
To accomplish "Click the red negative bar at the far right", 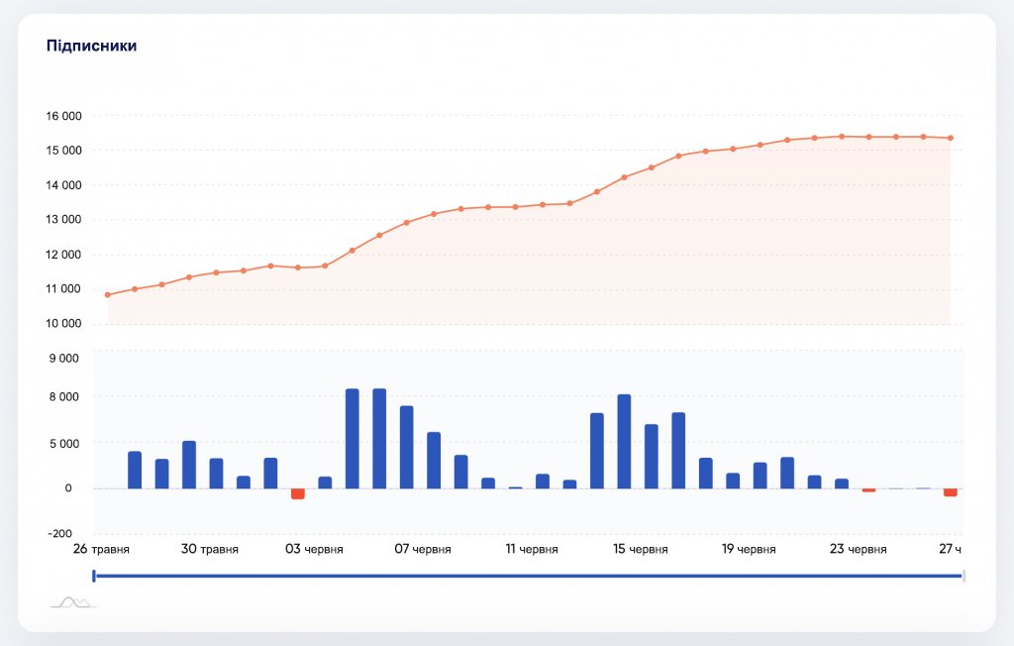I will pos(951,491).
